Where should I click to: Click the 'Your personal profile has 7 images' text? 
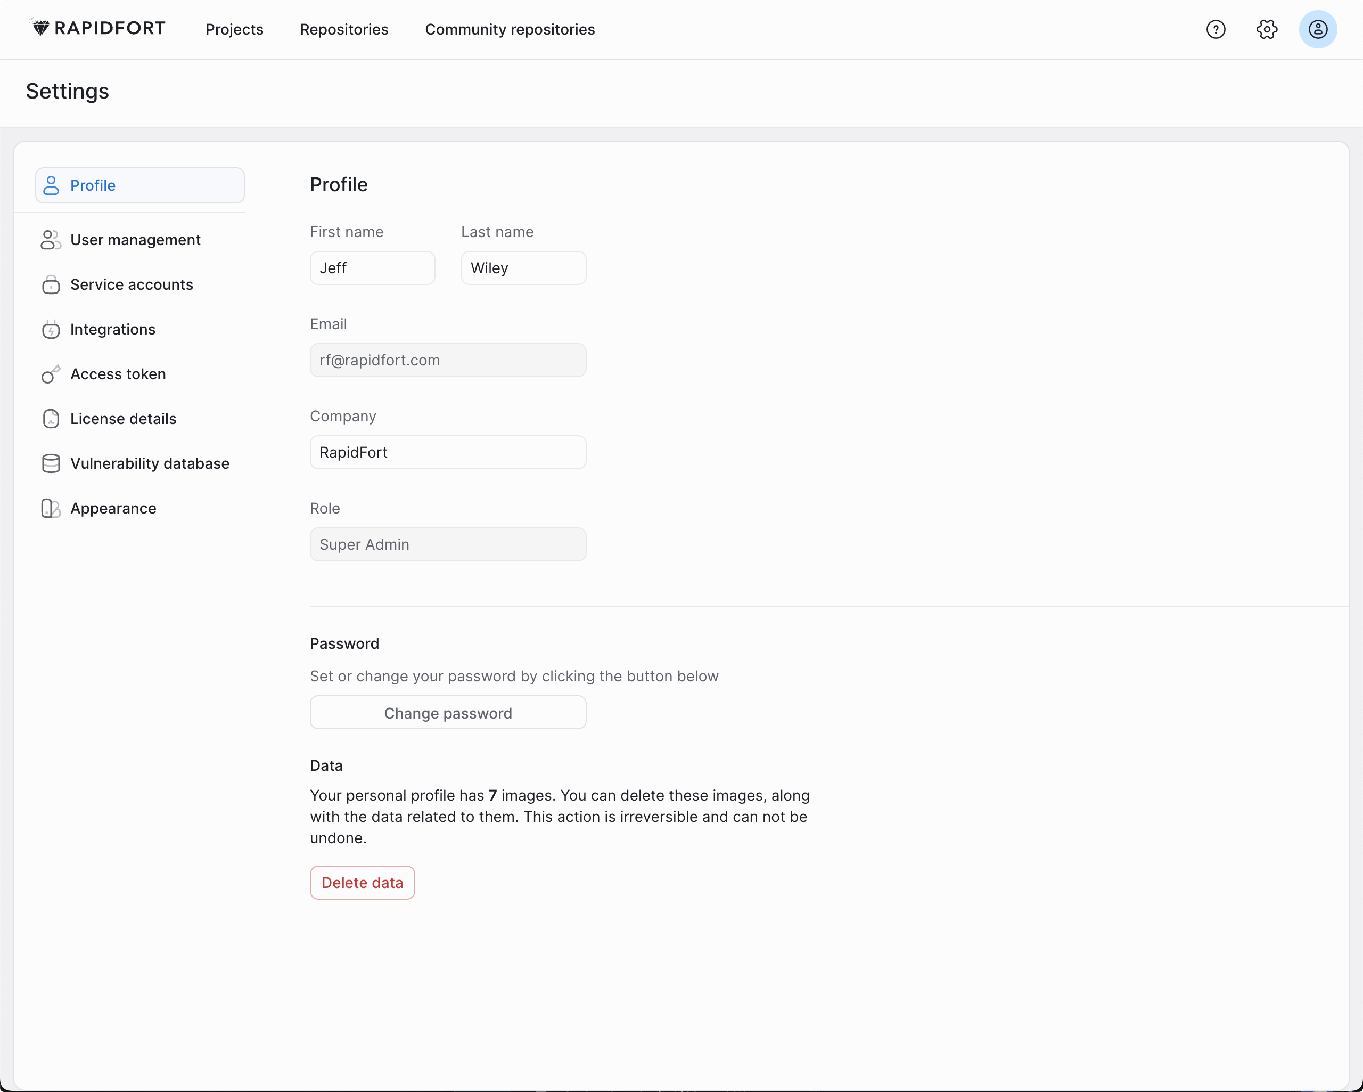560,817
